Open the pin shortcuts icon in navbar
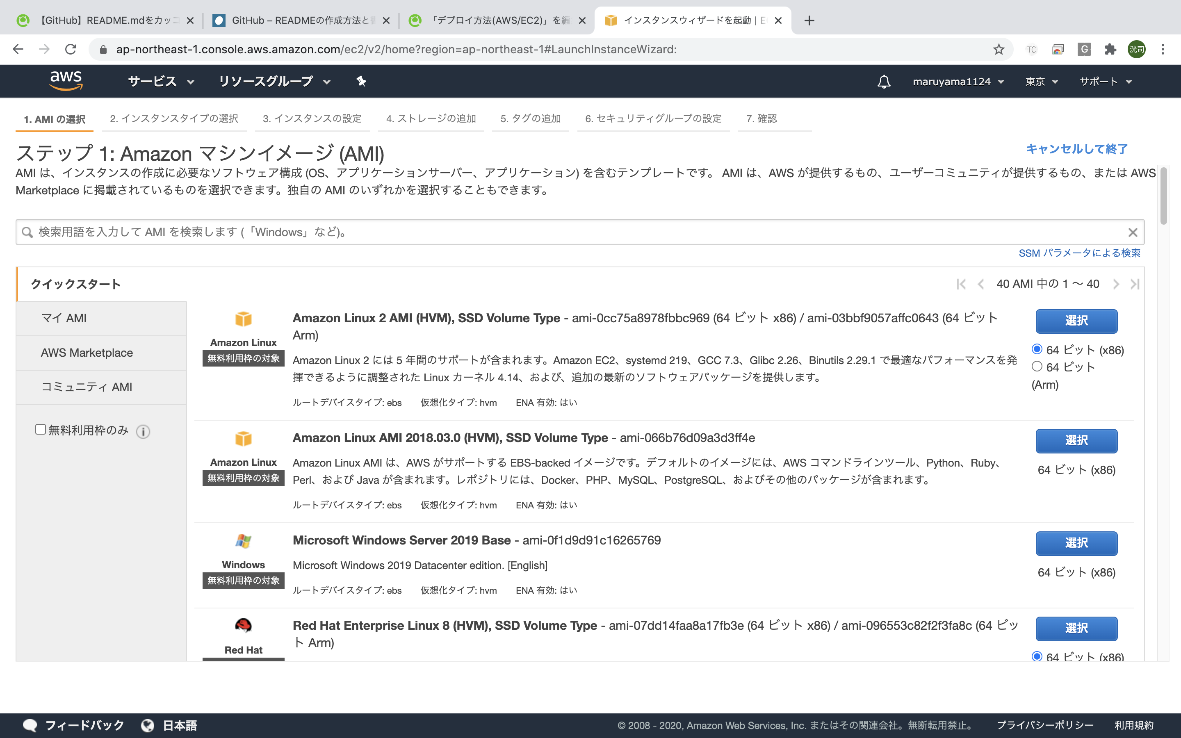This screenshot has height=738, width=1181. (361, 81)
